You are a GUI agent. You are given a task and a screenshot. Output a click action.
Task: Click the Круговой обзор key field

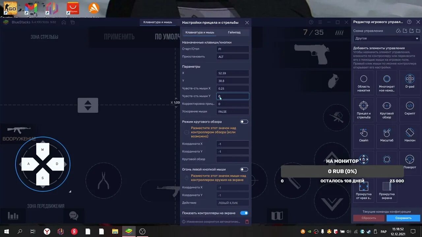tap(232, 159)
